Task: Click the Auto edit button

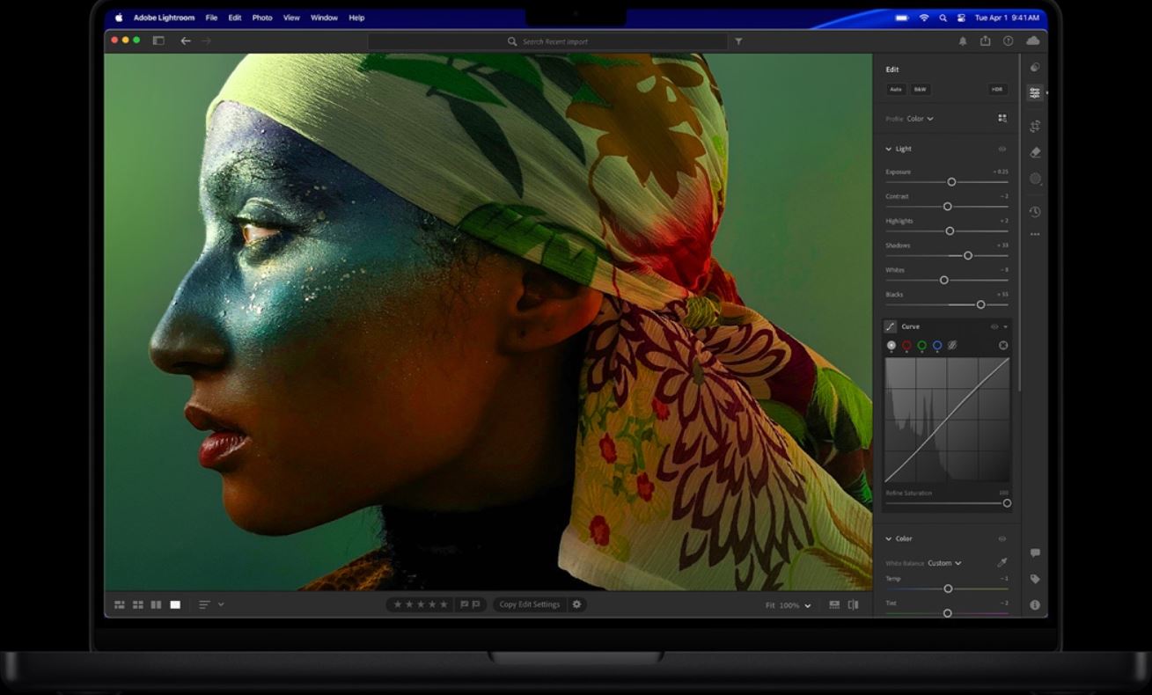Action: point(895,90)
